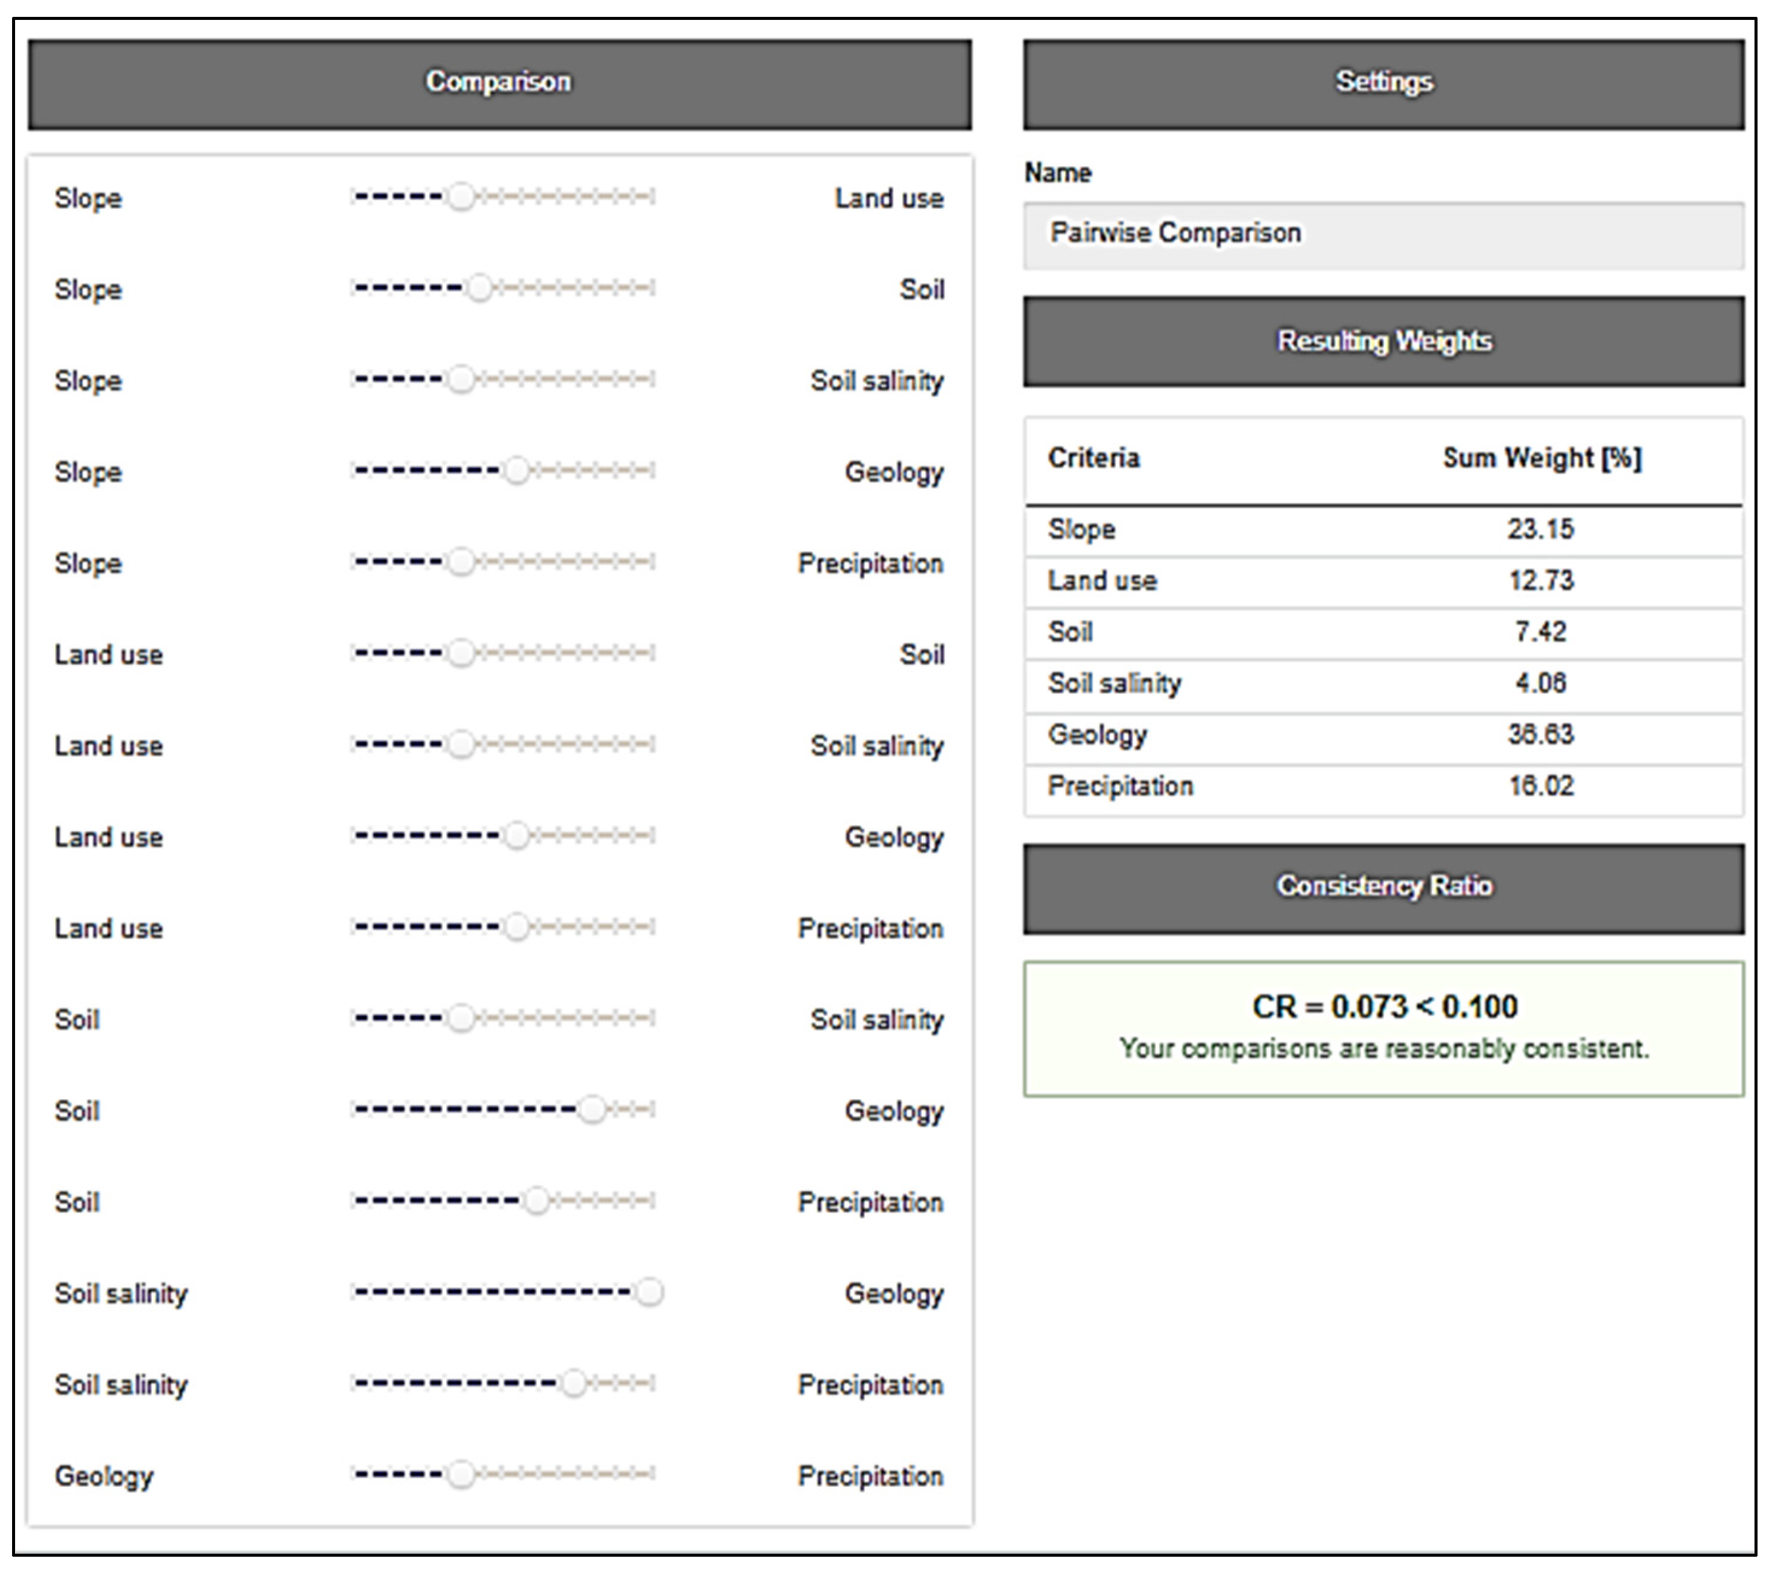
Task: Click the Soil vs Soil salinity slider handle
Action: click(461, 1017)
